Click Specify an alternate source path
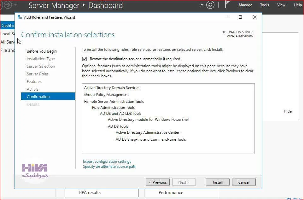The width and height of the screenshot is (304, 200). pos(109,167)
